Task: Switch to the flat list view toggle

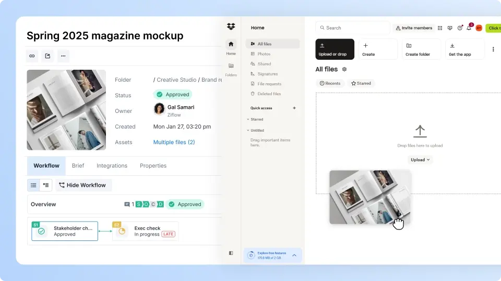Action: tap(34, 185)
